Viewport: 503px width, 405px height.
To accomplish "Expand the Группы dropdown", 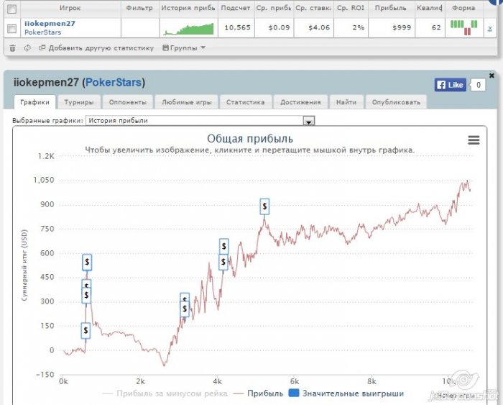I will tap(184, 48).
